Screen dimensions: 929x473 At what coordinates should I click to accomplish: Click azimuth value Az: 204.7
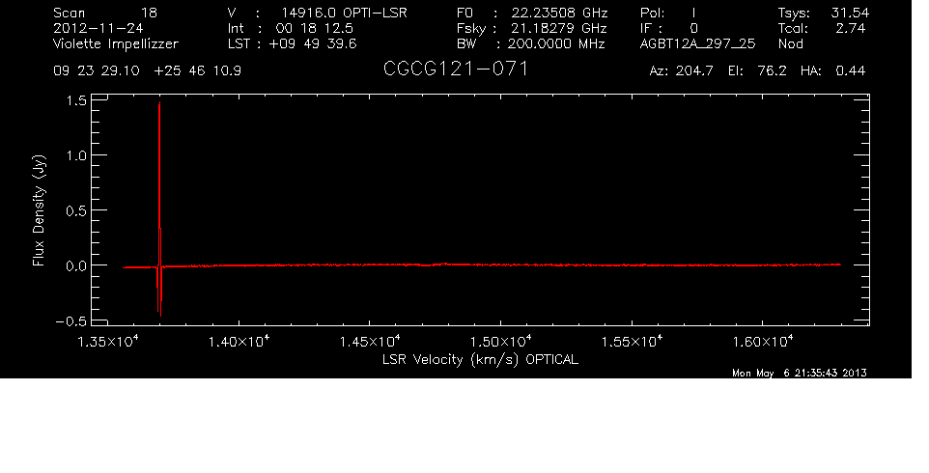coord(681,71)
